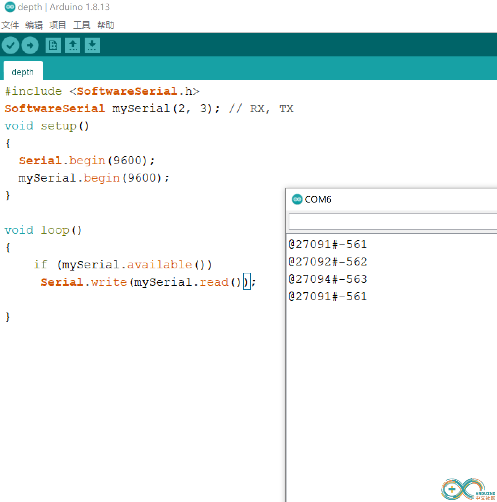The image size is (497, 502).
Task: Click the #include <SoftwareSerial.h> line
Action: coord(102,91)
